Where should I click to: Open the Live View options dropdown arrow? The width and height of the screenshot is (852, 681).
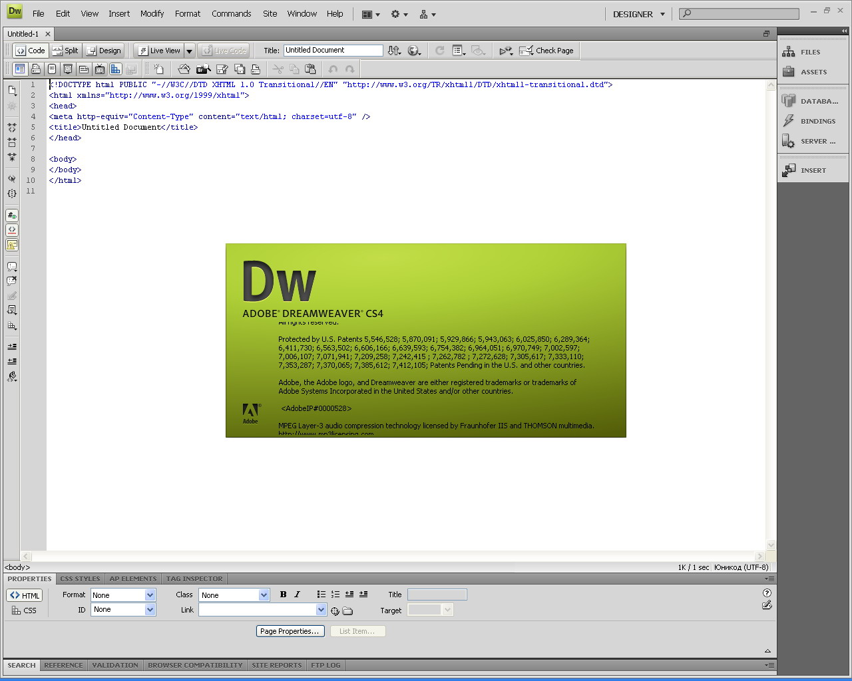click(x=189, y=51)
